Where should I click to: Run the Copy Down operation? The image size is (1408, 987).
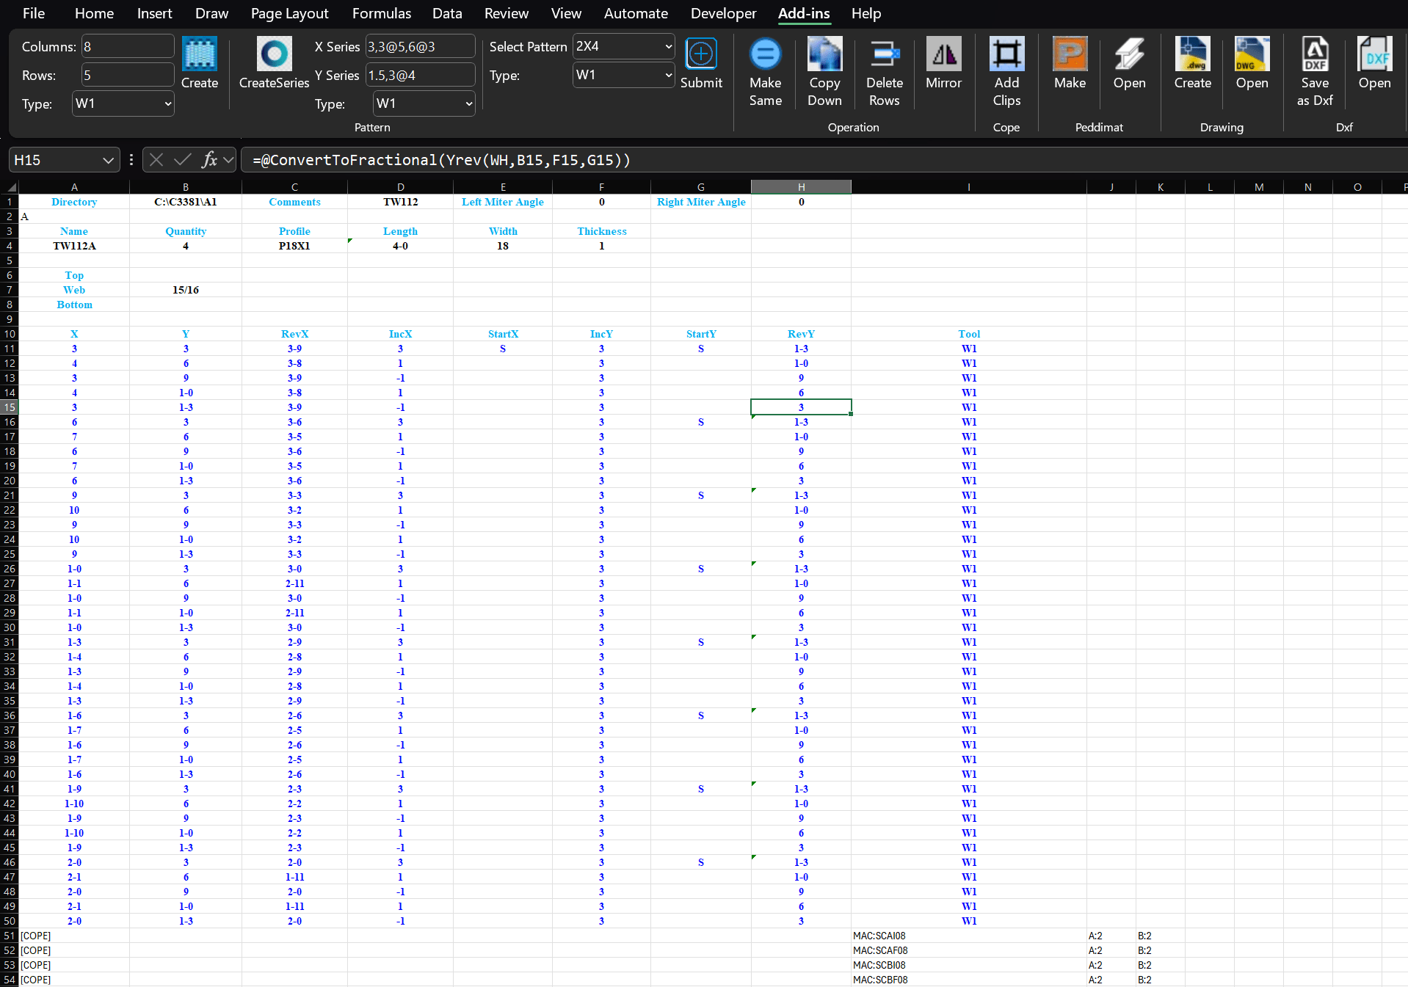tap(824, 55)
